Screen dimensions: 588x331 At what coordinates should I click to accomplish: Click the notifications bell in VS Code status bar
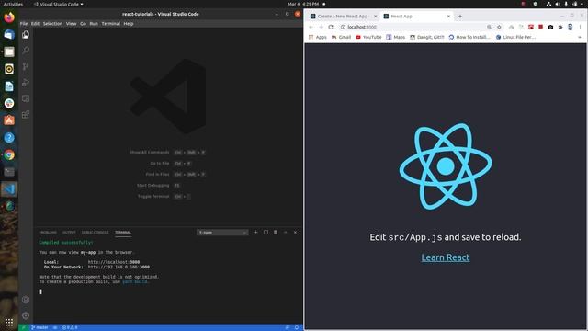pos(297,327)
